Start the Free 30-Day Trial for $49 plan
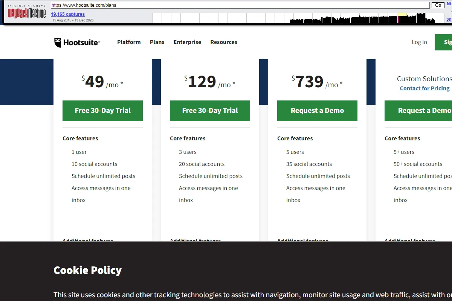The width and height of the screenshot is (452, 301). tap(102, 111)
